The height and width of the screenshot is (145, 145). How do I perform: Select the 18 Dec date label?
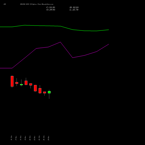coord(21,138)
